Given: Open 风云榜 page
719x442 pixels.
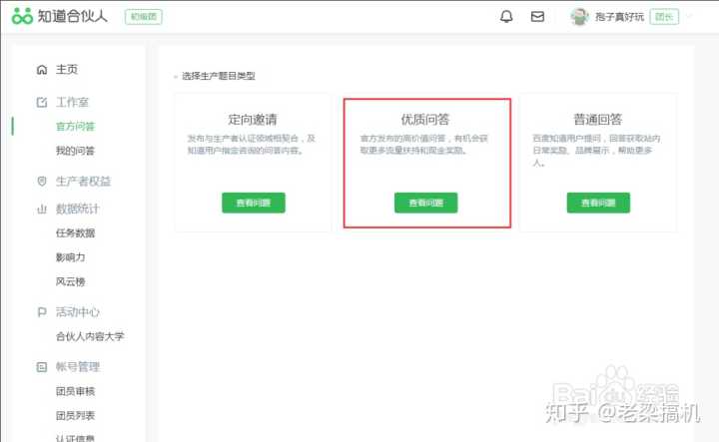Looking at the screenshot, I should [70, 281].
